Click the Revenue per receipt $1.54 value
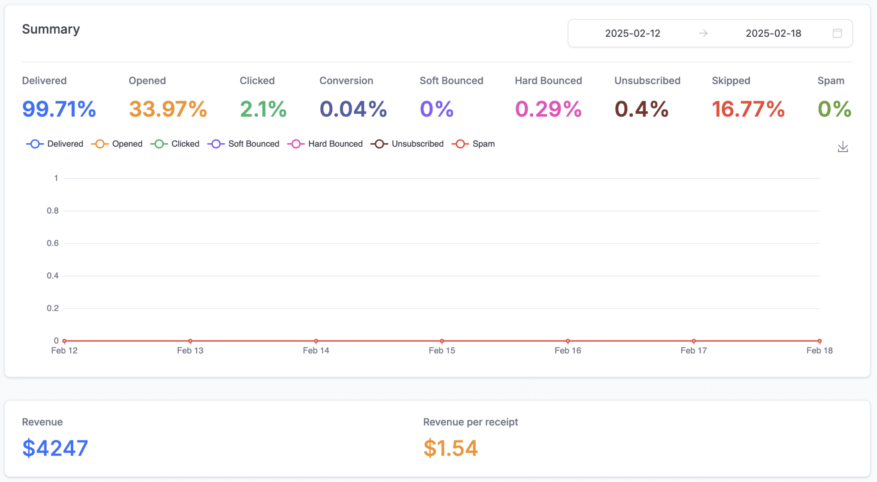Viewport: 877px width, 482px height. [450, 448]
